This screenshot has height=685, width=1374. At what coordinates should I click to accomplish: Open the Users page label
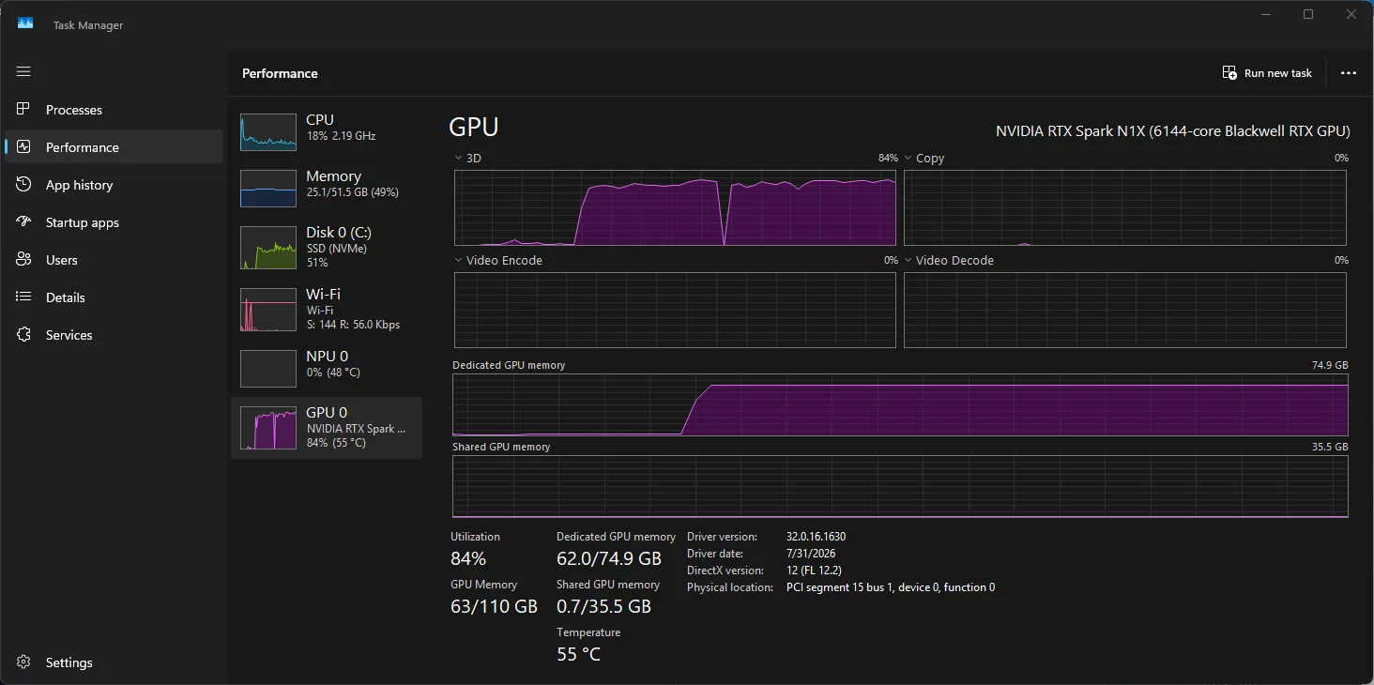pos(62,260)
